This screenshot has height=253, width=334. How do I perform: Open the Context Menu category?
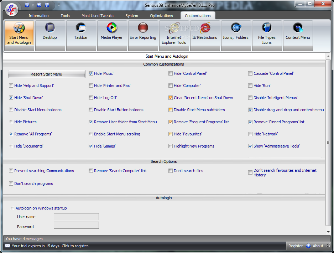click(298, 36)
